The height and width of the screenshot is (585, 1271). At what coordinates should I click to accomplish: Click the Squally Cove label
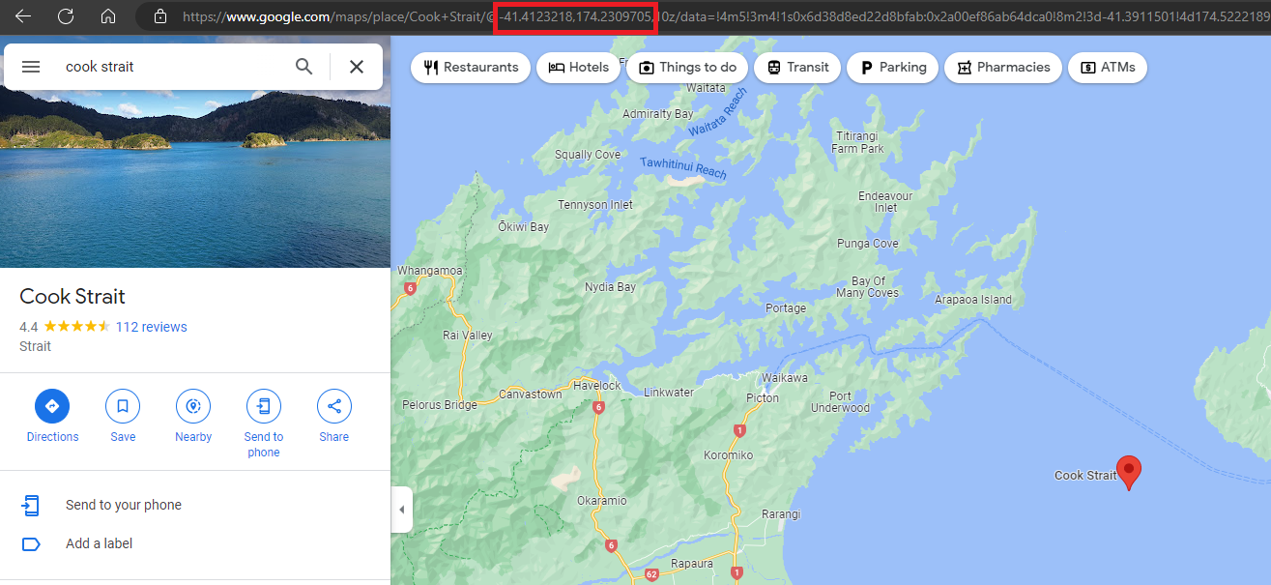point(588,155)
